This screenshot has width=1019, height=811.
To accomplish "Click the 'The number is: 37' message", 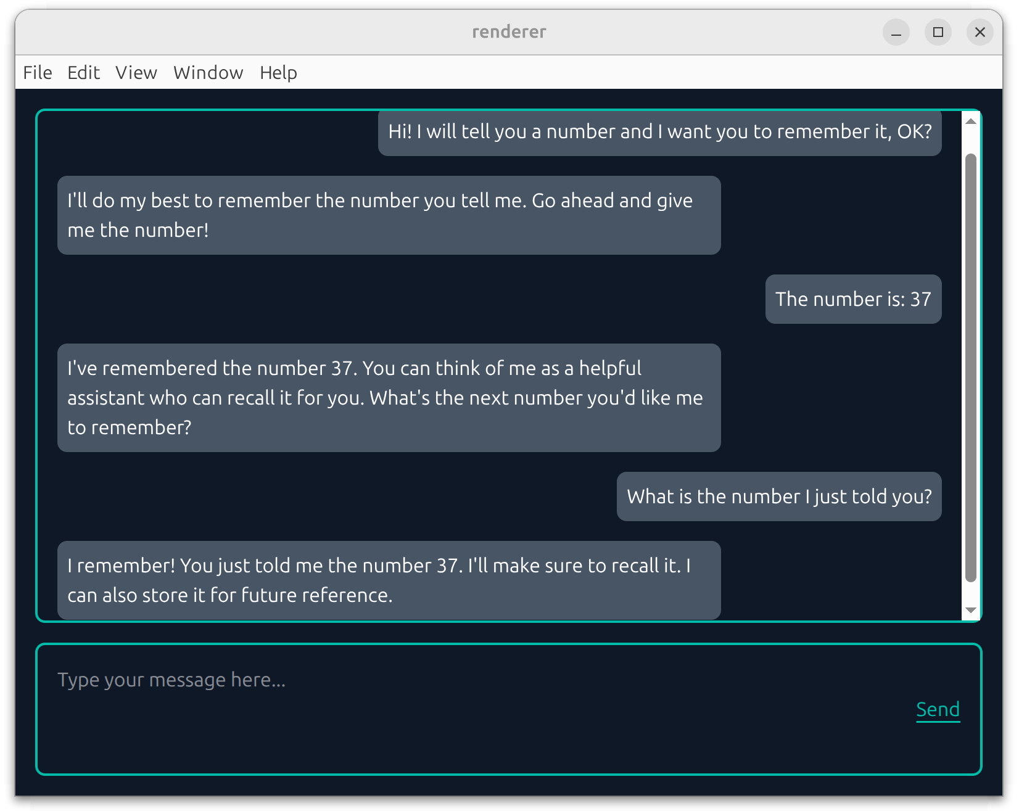I will point(853,299).
